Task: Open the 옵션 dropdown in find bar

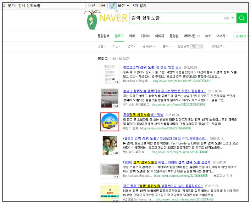Action: click(123, 6)
